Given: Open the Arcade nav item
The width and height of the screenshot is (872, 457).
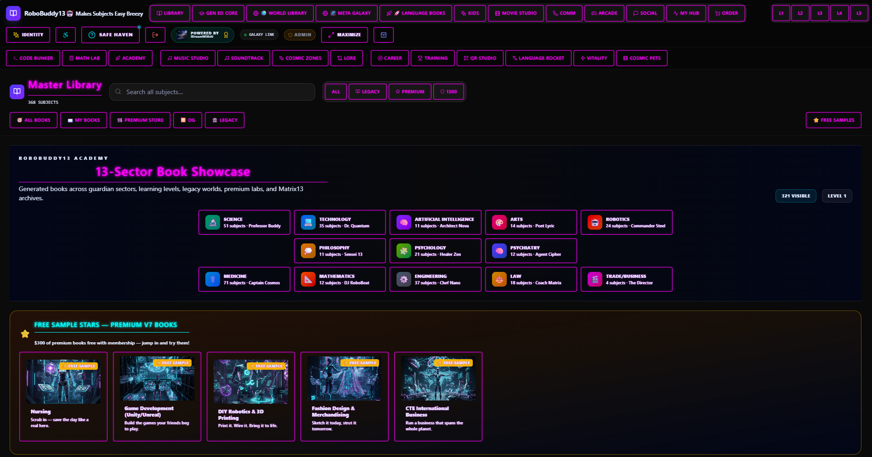Looking at the screenshot, I should [x=604, y=13].
